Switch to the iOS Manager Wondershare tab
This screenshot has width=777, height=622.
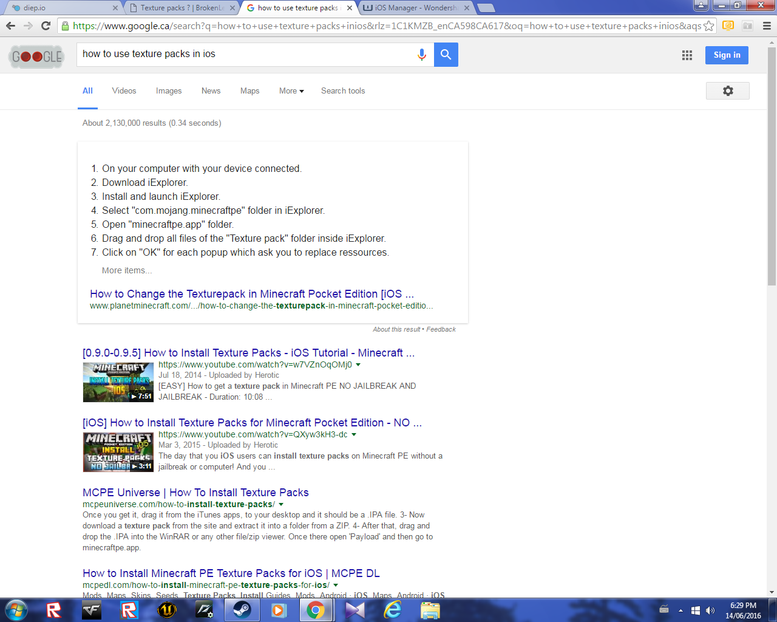point(415,8)
